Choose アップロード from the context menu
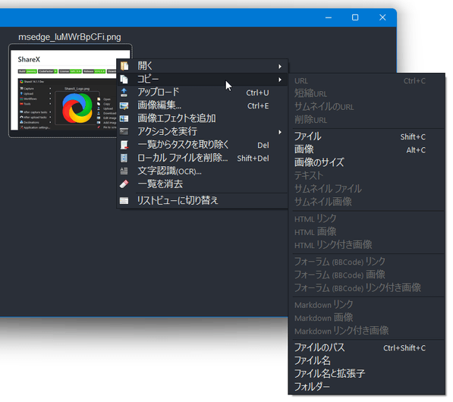Screen dimensions: 453x402 (203, 93)
